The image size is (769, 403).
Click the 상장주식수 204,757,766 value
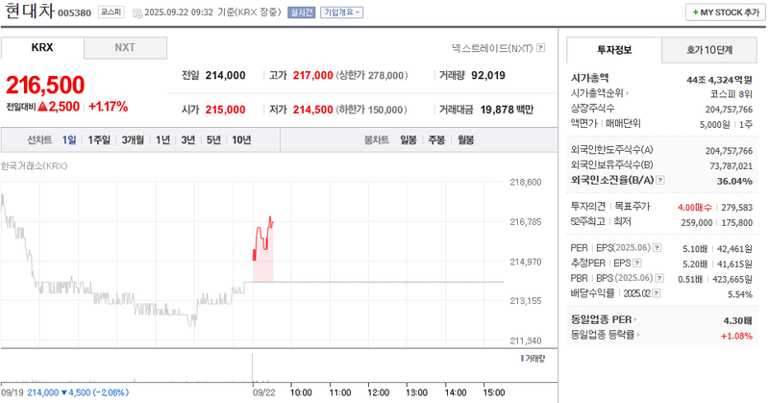click(x=729, y=110)
